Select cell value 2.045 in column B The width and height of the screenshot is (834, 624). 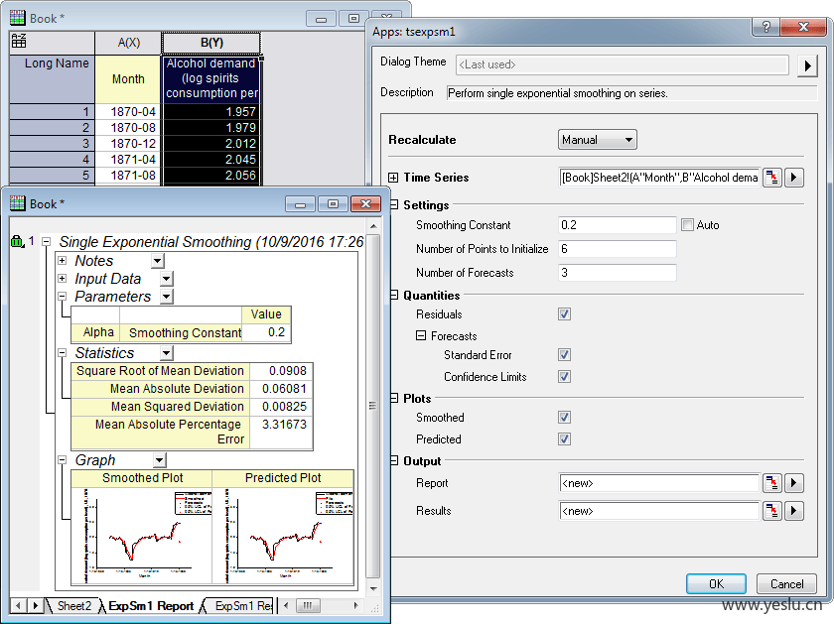pyautogui.click(x=211, y=159)
